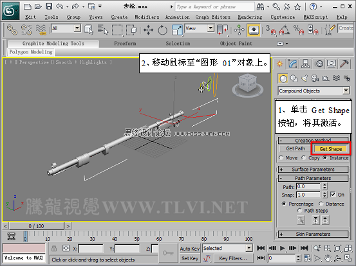356x266 pixels.
Task: Open the Rendering menu
Action: pos(250,17)
